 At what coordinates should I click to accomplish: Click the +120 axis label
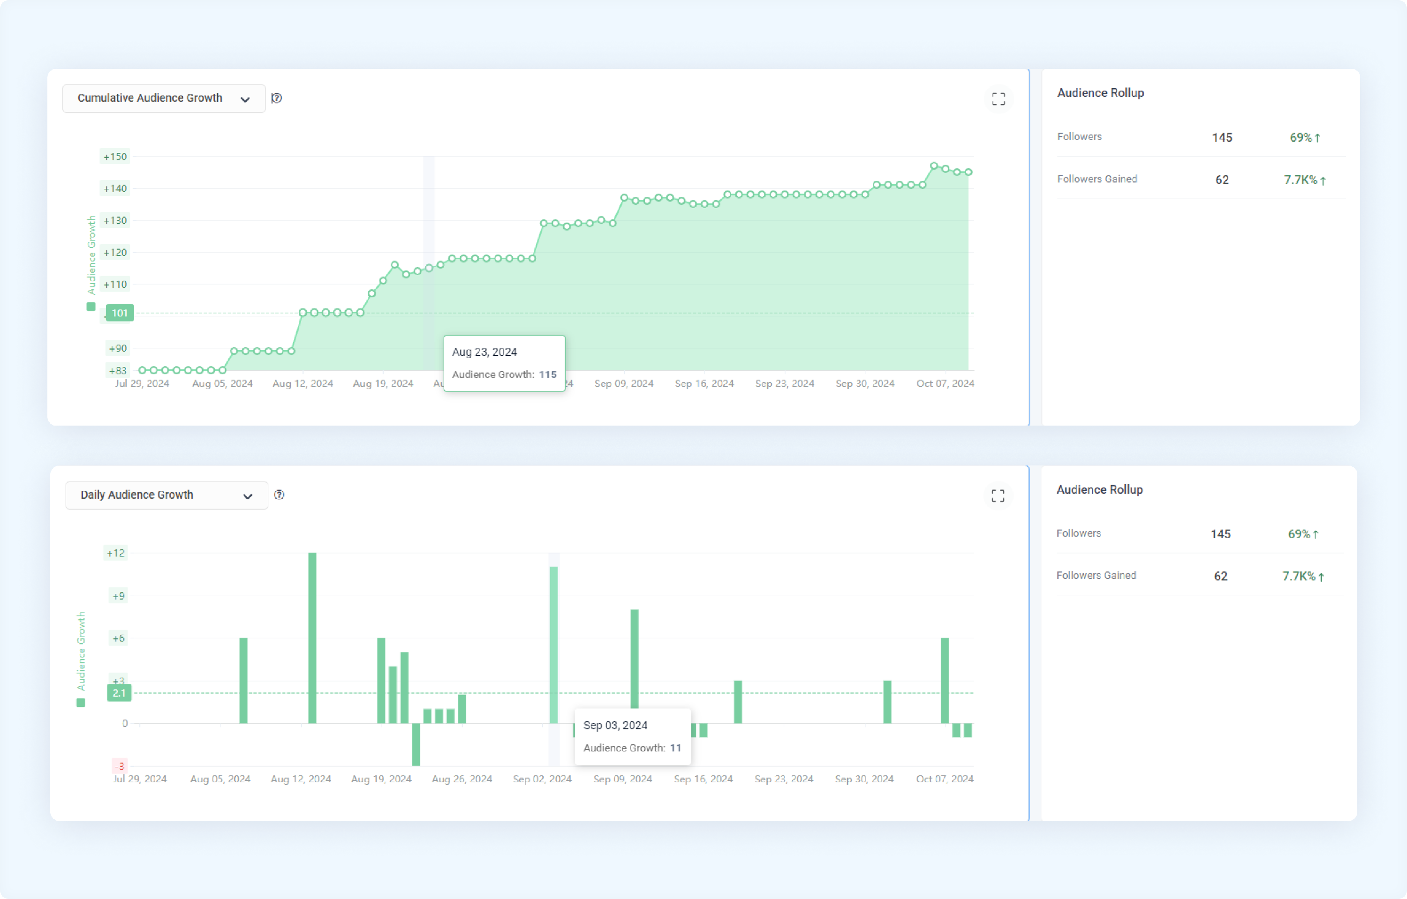(x=115, y=253)
